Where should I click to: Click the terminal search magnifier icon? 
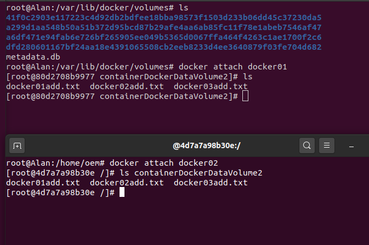click(307, 145)
